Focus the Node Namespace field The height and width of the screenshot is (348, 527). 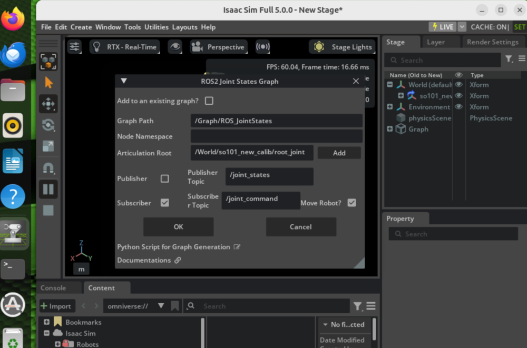(277, 136)
